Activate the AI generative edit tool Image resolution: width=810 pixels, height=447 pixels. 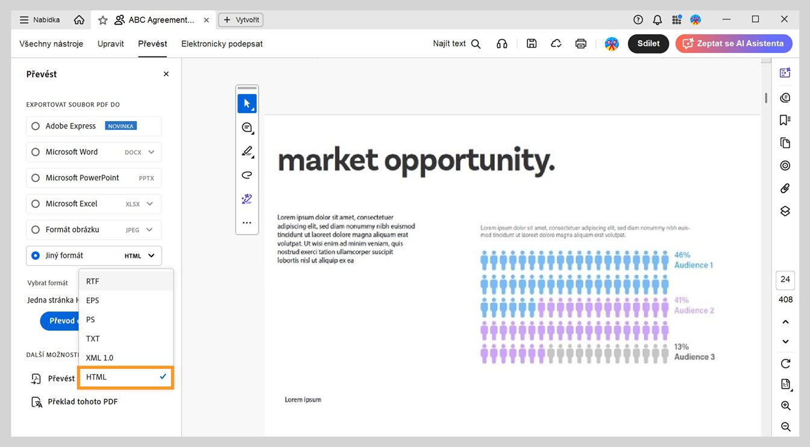246,198
